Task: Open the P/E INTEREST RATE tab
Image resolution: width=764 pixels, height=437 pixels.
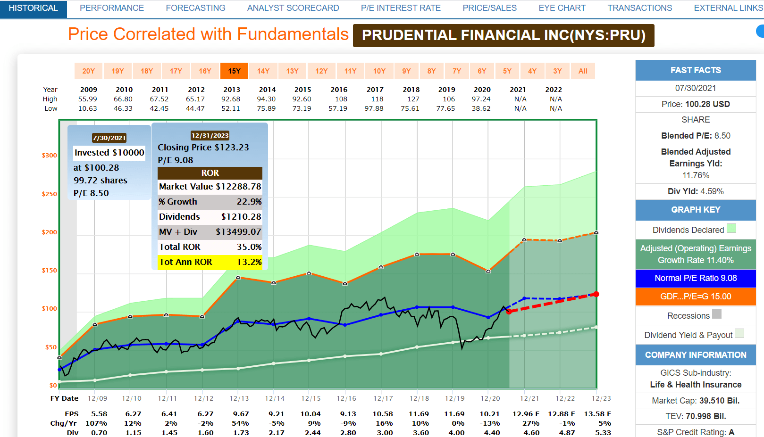Action: (401, 8)
